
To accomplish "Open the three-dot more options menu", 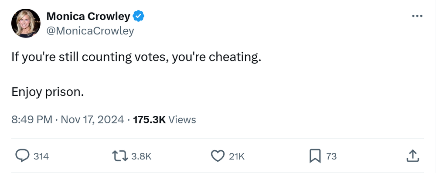I will click(x=417, y=16).
